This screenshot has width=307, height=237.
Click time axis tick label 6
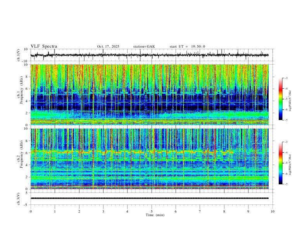tap(176, 211)
